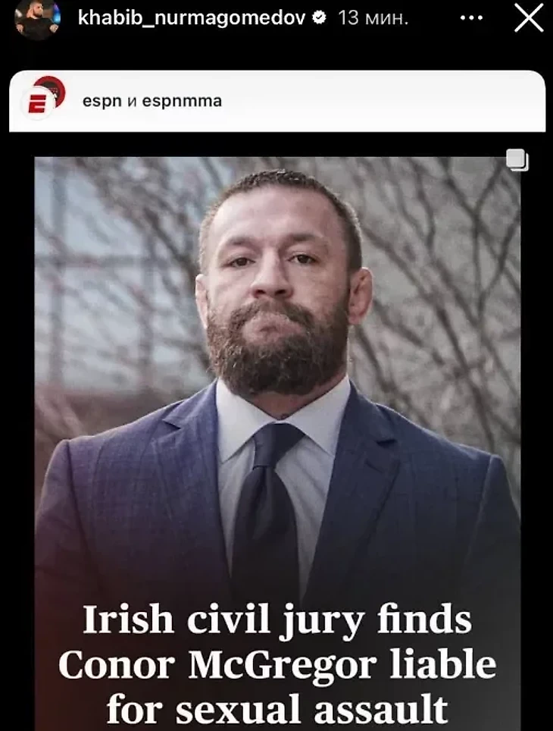This screenshot has width=553, height=731.
Task: Click the verified badge next to username
Action: [x=319, y=18]
